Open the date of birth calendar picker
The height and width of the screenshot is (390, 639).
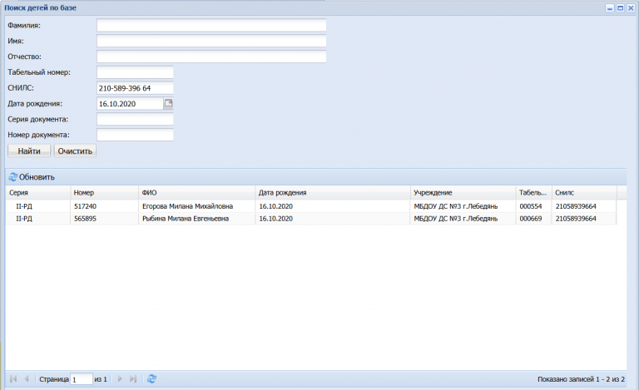168,103
